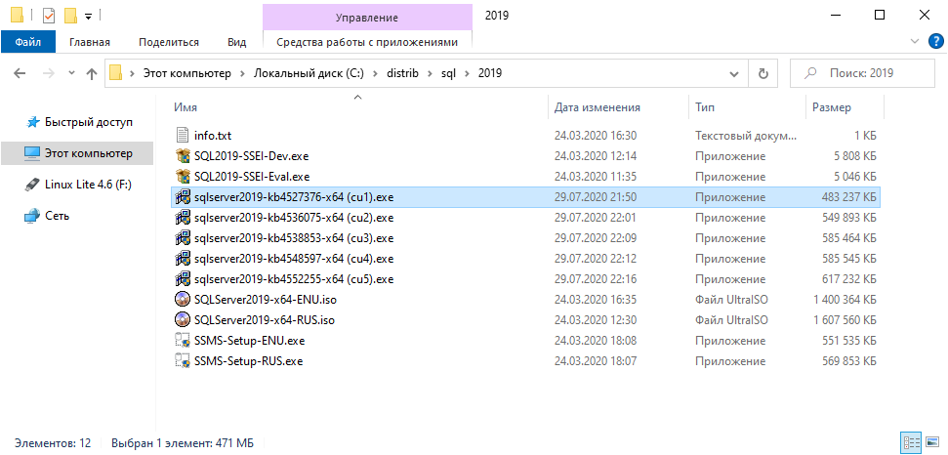
Task: Open the Properties quick access toolbar icon
Action: point(49,15)
